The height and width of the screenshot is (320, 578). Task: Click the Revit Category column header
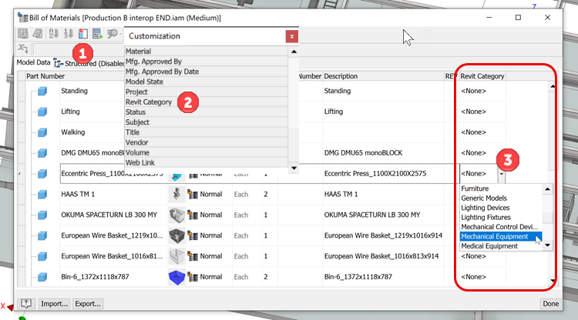click(x=482, y=76)
